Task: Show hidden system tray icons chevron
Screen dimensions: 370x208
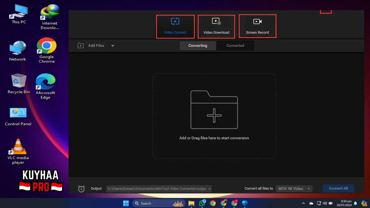Action: click(304, 203)
